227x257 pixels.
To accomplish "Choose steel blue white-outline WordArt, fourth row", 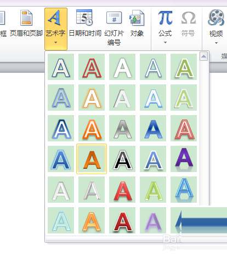I will click(x=153, y=159).
